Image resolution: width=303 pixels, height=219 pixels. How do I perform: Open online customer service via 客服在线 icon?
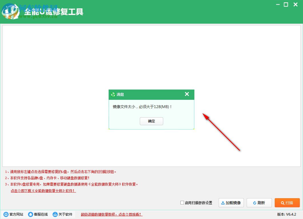tap(30, 214)
